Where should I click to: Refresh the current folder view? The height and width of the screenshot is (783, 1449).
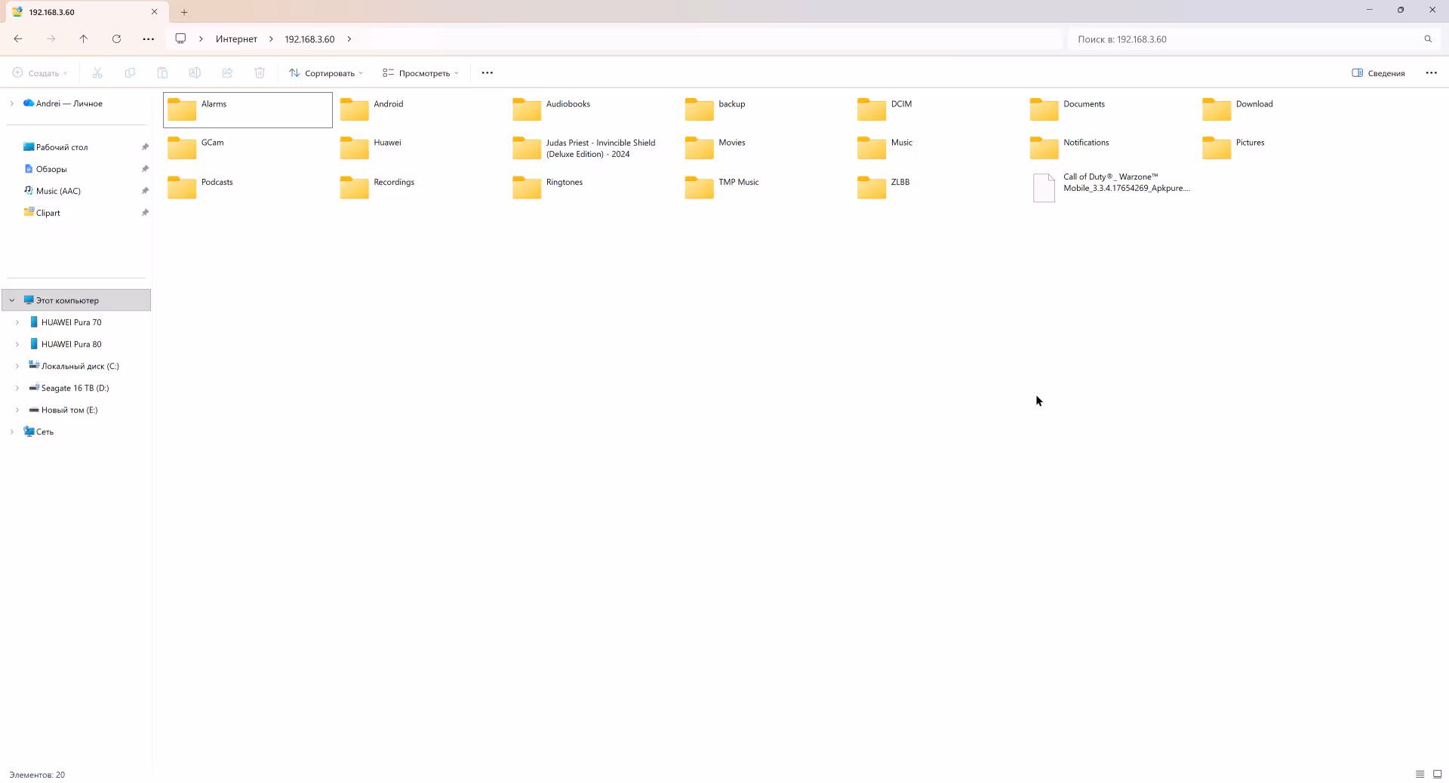(117, 38)
